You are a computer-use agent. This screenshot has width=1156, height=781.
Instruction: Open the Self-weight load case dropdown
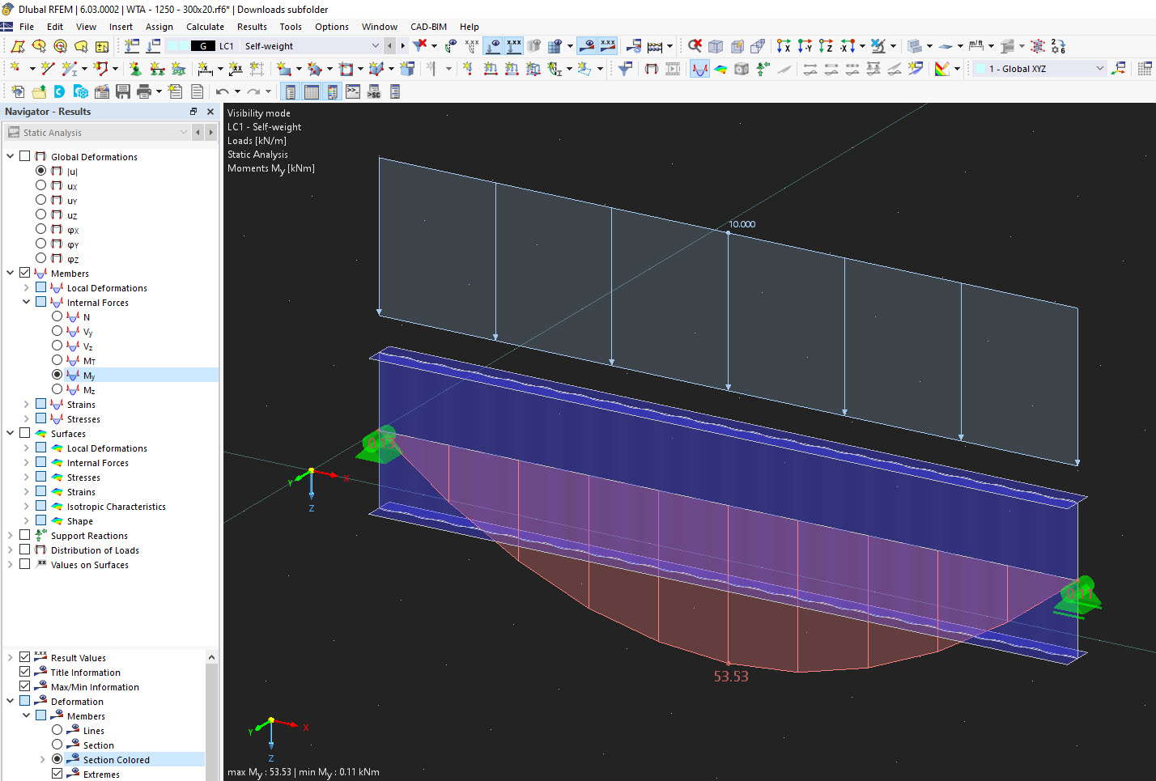[375, 46]
